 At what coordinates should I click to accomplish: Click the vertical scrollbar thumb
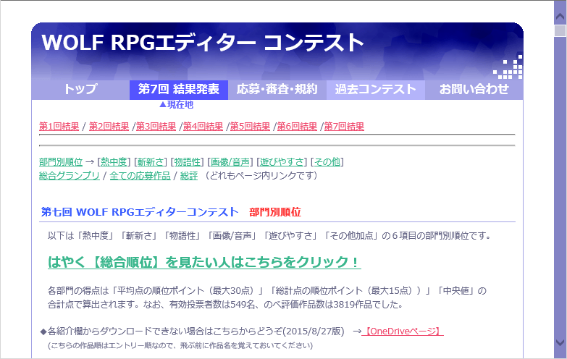click(x=560, y=30)
